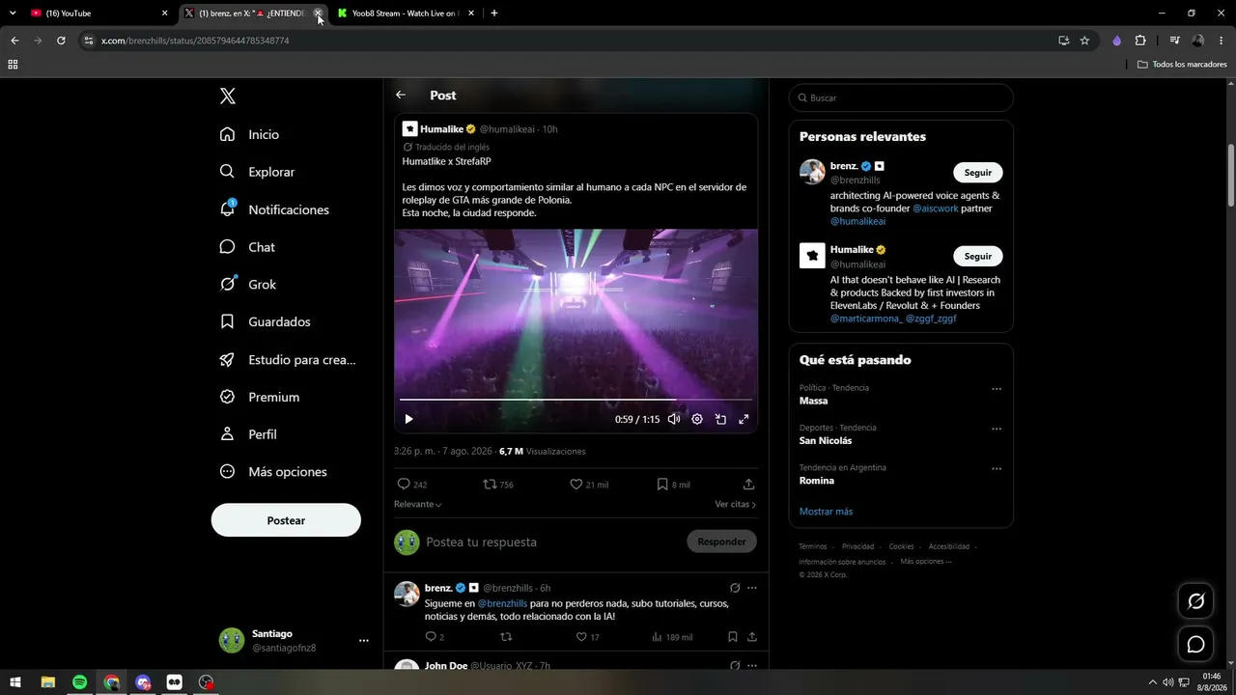Open Chat in the X sidebar
1236x695 pixels.
click(247, 247)
